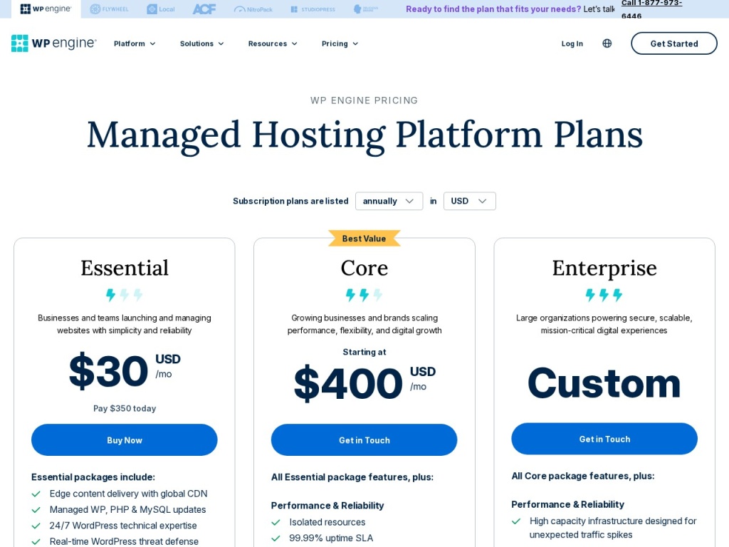Click 'Edge content delivery with global CDN'
Viewport: 729px width, 547px height.
pyautogui.click(x=128, y=494)
